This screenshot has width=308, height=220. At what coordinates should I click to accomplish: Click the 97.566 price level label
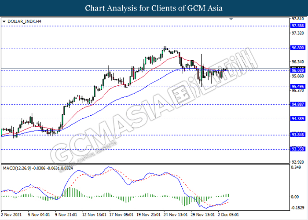[x=298, y=26]
